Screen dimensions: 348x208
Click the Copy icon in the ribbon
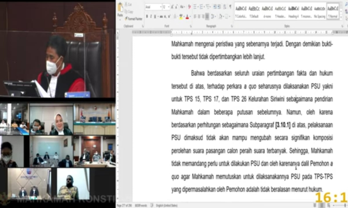click(130, 11)
